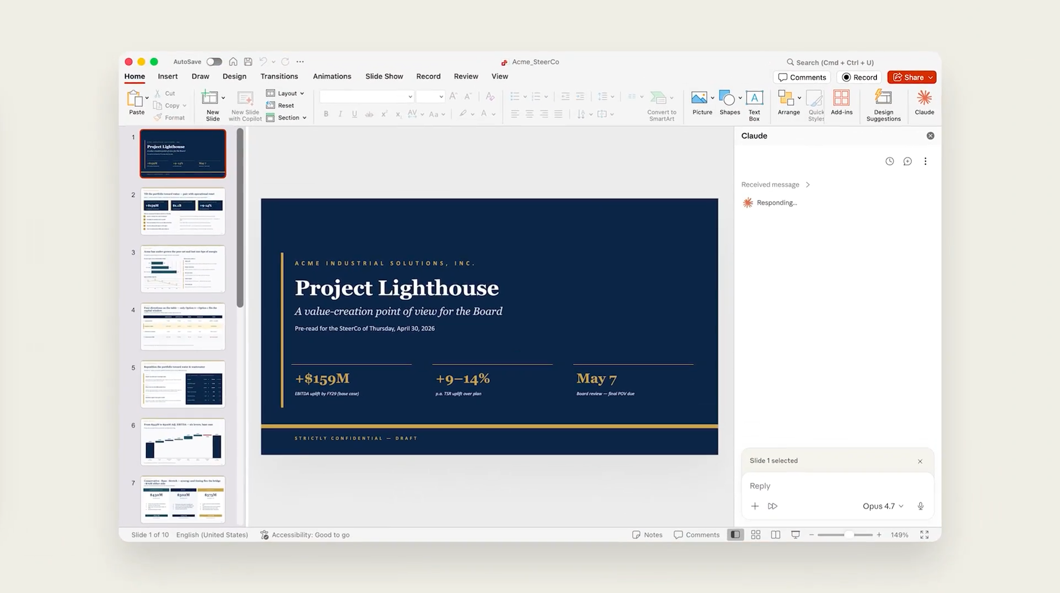This screenshot has width=1060, height=593.
Task: Start slide show from status bar
Action: click(x=795, y=534)
